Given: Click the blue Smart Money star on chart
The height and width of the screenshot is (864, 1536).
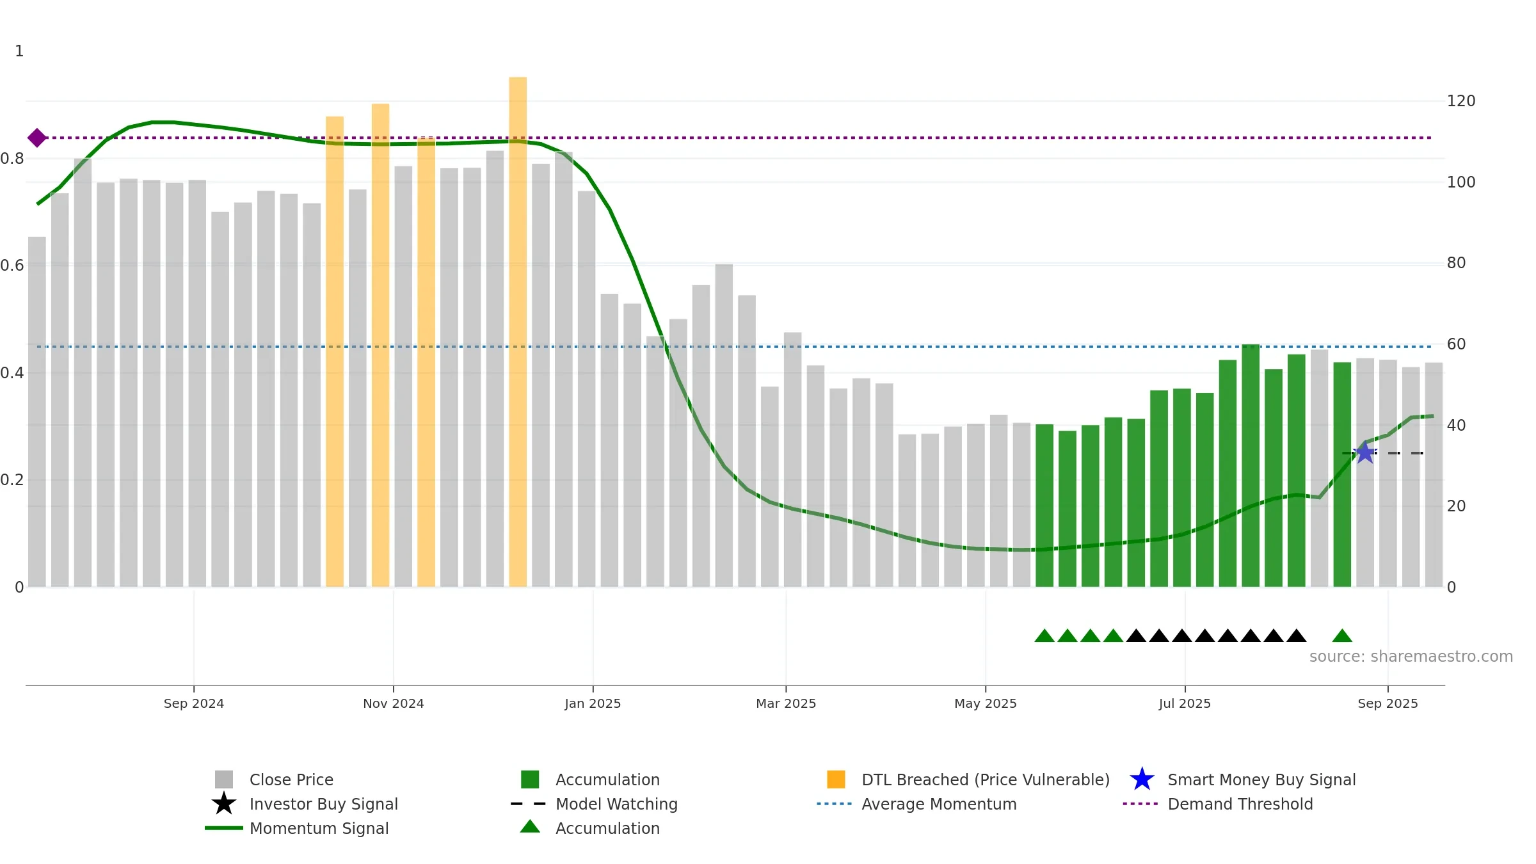Looking at the screenshot, I should coord(1365,452).
